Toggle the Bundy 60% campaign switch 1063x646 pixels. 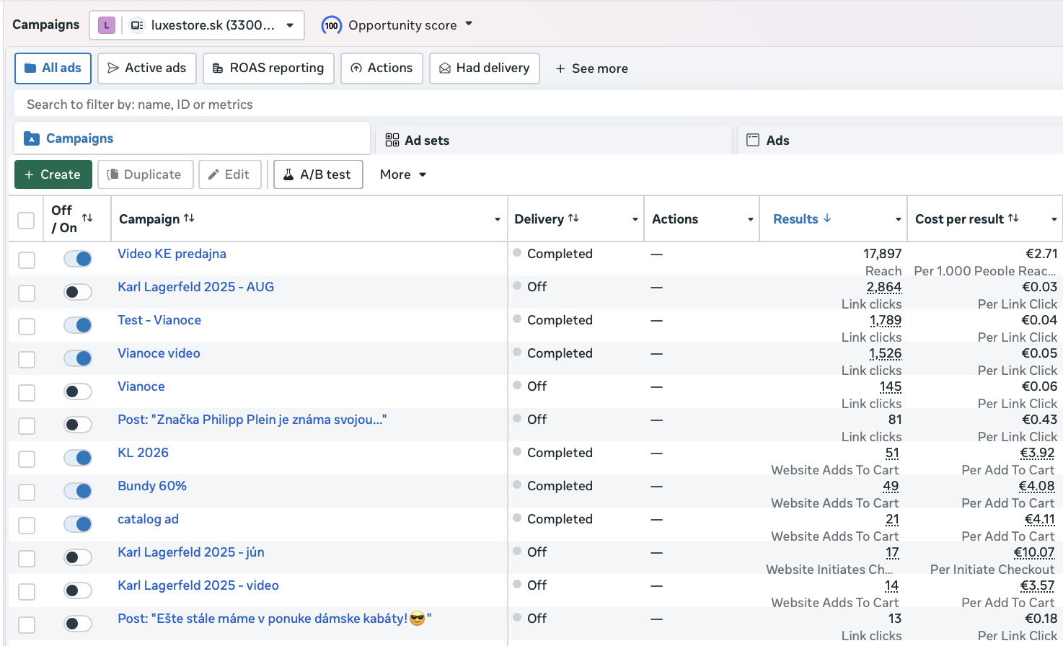[78, 491]
